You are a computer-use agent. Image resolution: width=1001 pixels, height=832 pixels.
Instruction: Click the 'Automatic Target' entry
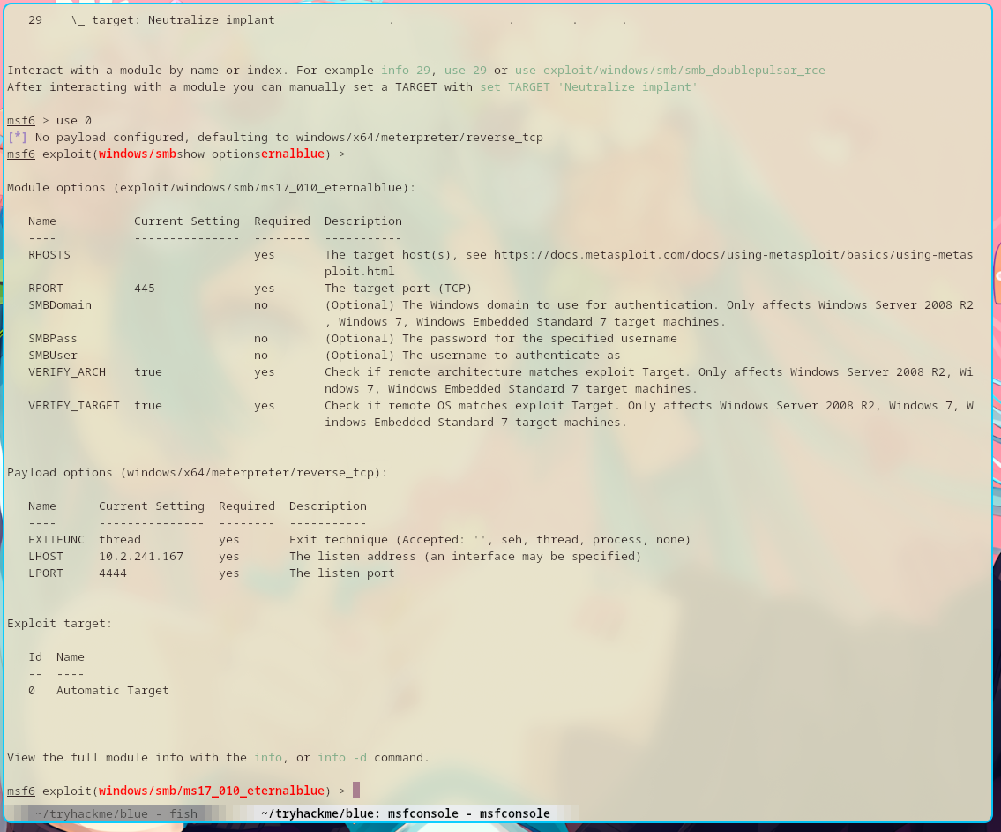(x=112, y=690)
